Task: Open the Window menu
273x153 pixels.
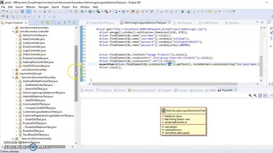Action: tap(85, 7)
